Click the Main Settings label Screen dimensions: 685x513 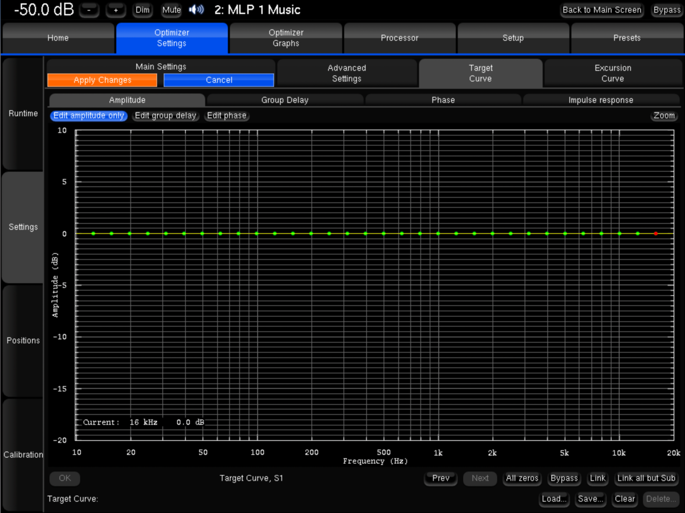coord(161,66)
